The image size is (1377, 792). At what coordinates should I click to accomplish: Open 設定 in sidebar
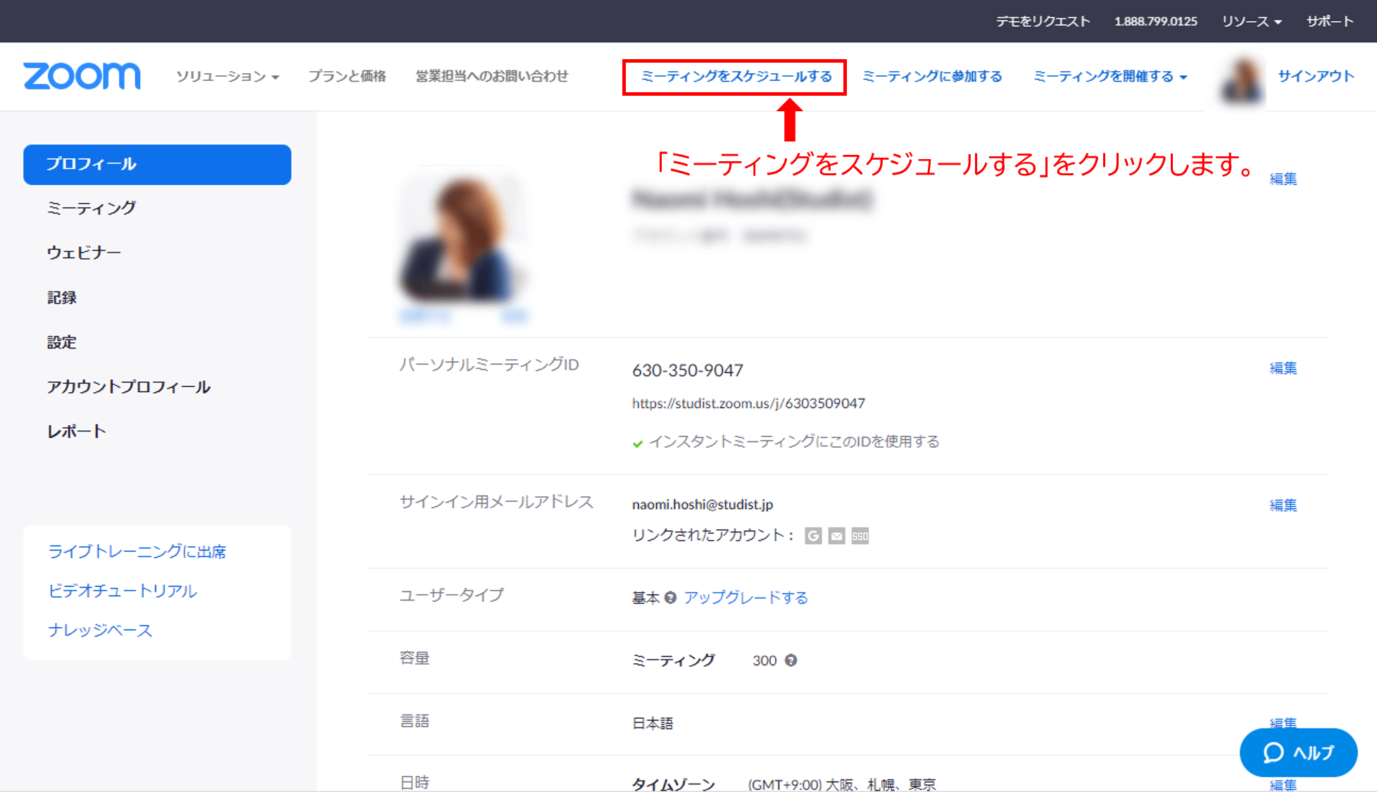pyautogui.click(x=62, y=342)
